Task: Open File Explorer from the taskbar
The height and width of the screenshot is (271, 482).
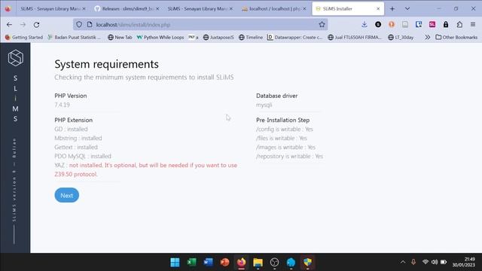Action: point(258,262)
